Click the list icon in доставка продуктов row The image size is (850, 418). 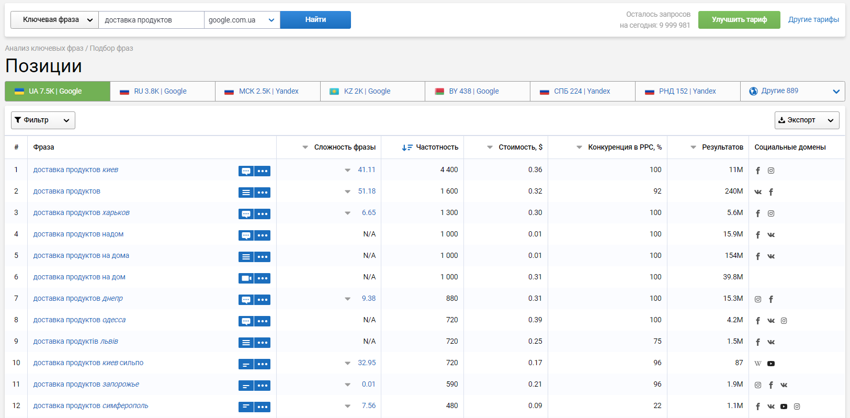(x=246, y=193)
